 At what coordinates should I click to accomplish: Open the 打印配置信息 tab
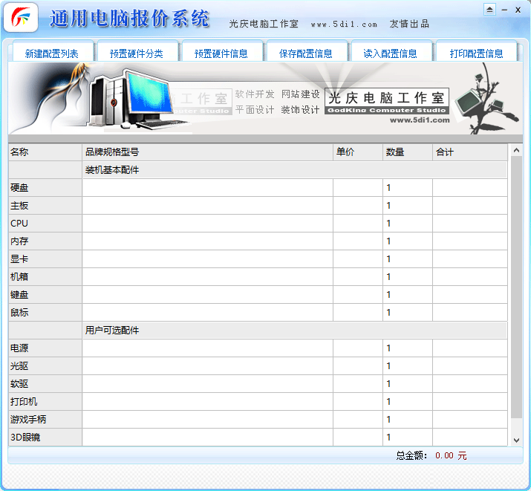point(476,53)
